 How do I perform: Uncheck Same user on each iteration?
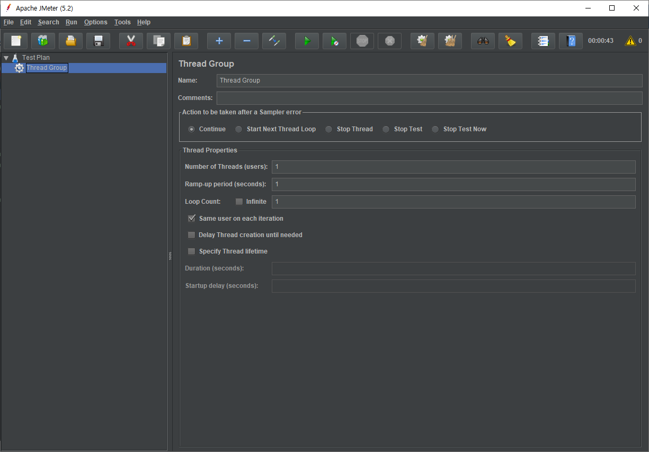(192, 219)
